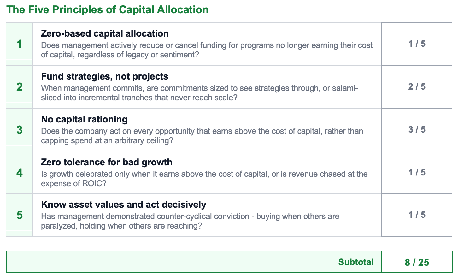Select the green number 5 row cell
The image size is (458, 279).
[x=19, y=215]
